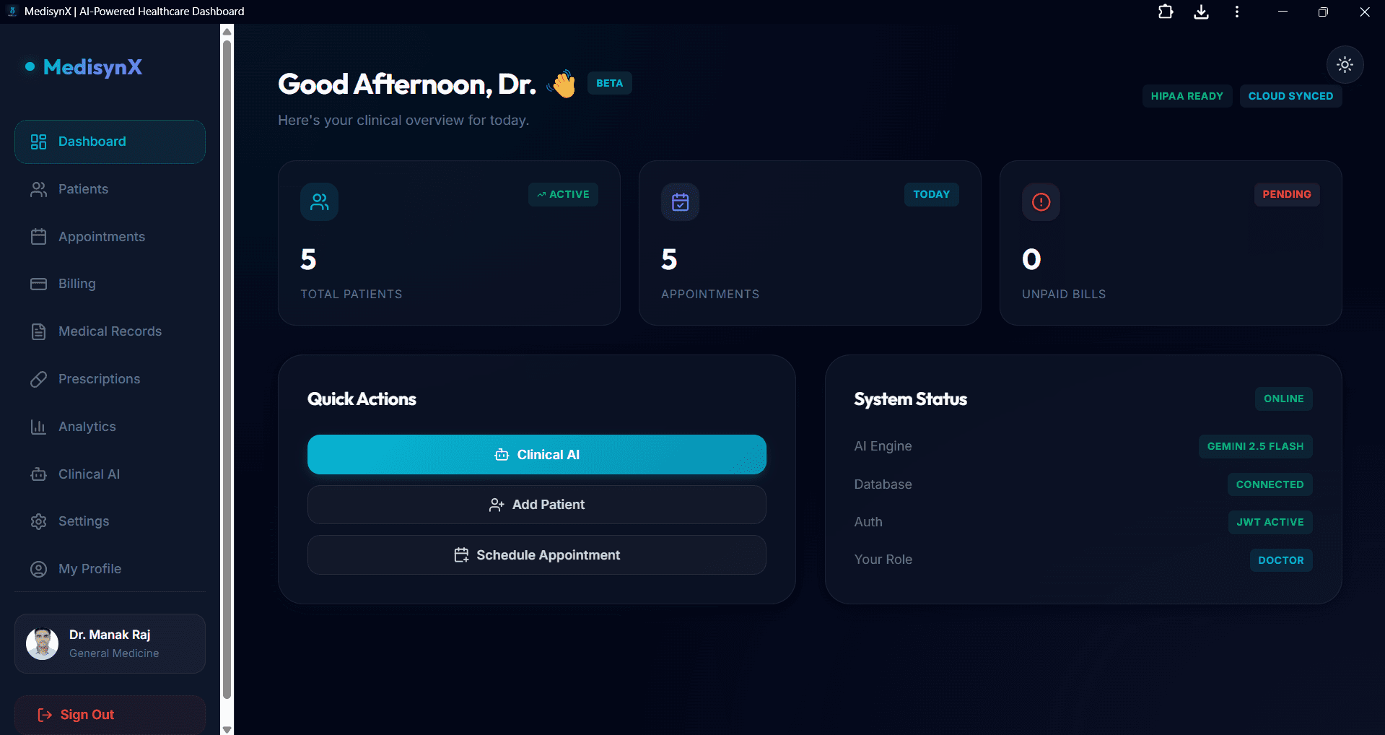
Task: Click the browser extensions puzzle icon
Action: [x=1166, y=12]
